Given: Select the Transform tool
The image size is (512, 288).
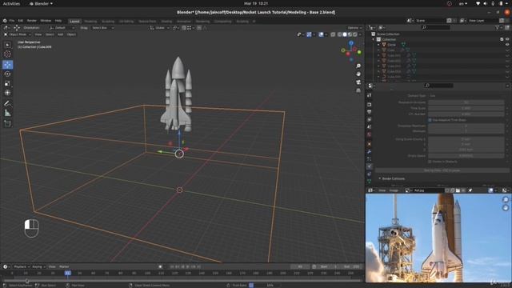Looking at the screenshot, I should pos(7,93).
